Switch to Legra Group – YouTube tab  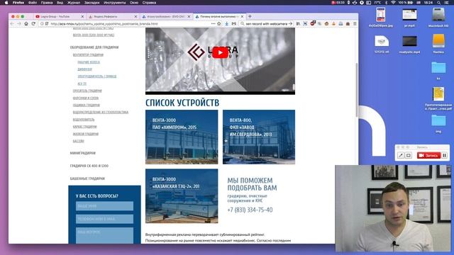[60, 16]
